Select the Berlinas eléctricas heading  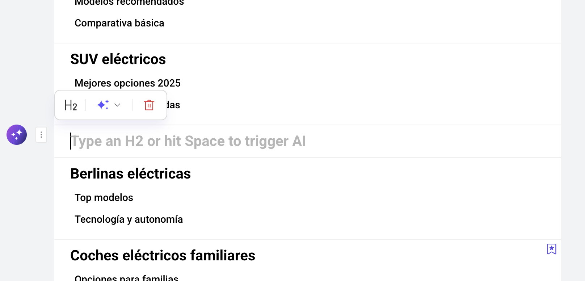[x=130, y=174]
